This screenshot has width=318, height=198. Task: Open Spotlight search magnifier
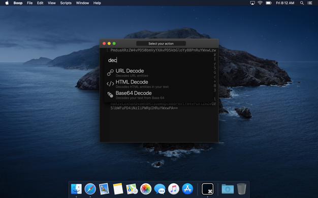point(302,3)
